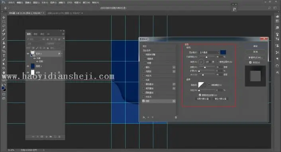The width and height of the screenshot is (281, 152).
Task: Click plus button next to Color Overlay
Action: (174, 84)
